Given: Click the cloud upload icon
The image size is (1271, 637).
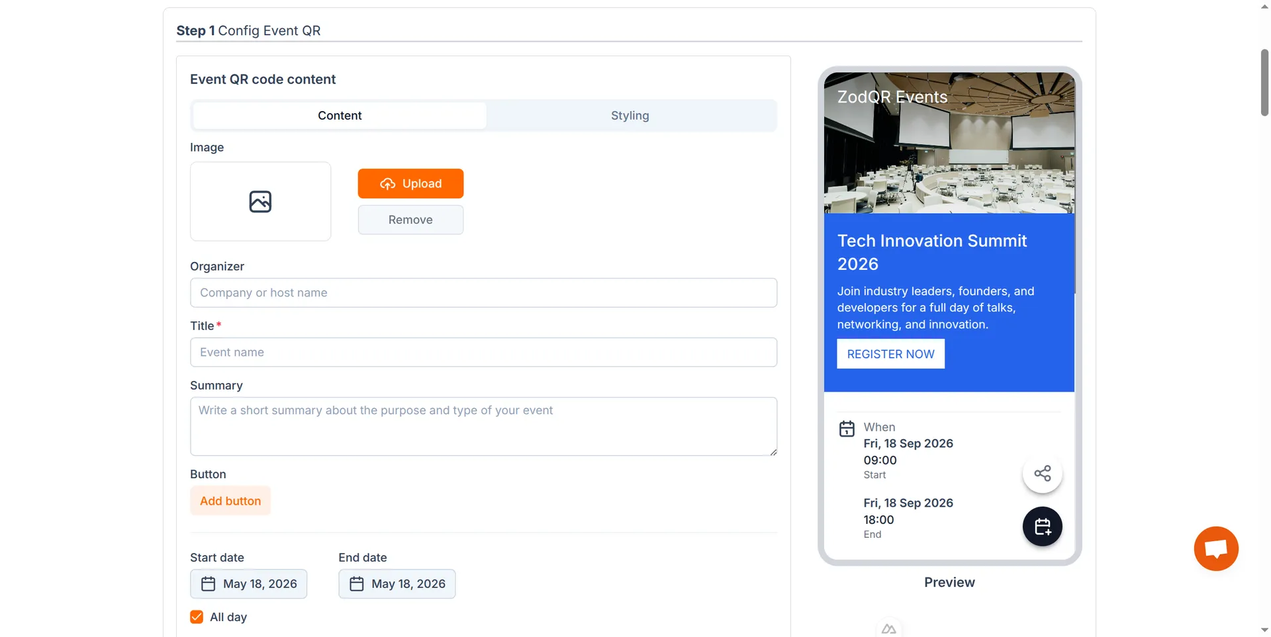Looking at the screenshot, I should coord(388,184).
